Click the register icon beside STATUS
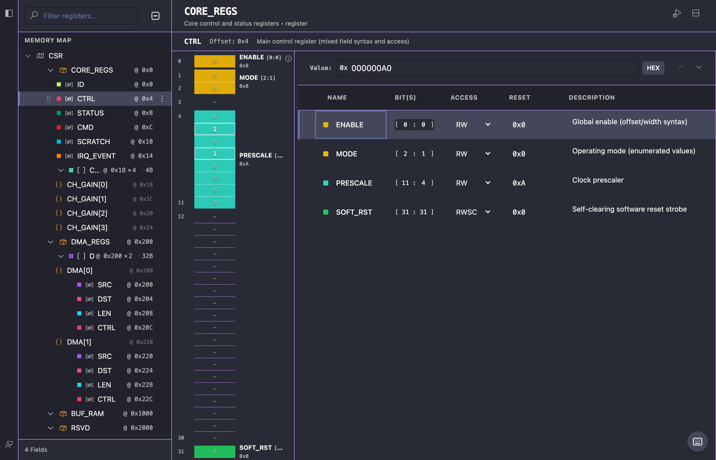The height and width of the screenshot is (460, 716). tap(69, 113)
